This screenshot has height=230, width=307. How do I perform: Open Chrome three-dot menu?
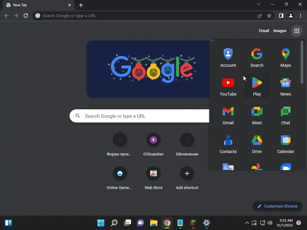[x=300, y=16]
